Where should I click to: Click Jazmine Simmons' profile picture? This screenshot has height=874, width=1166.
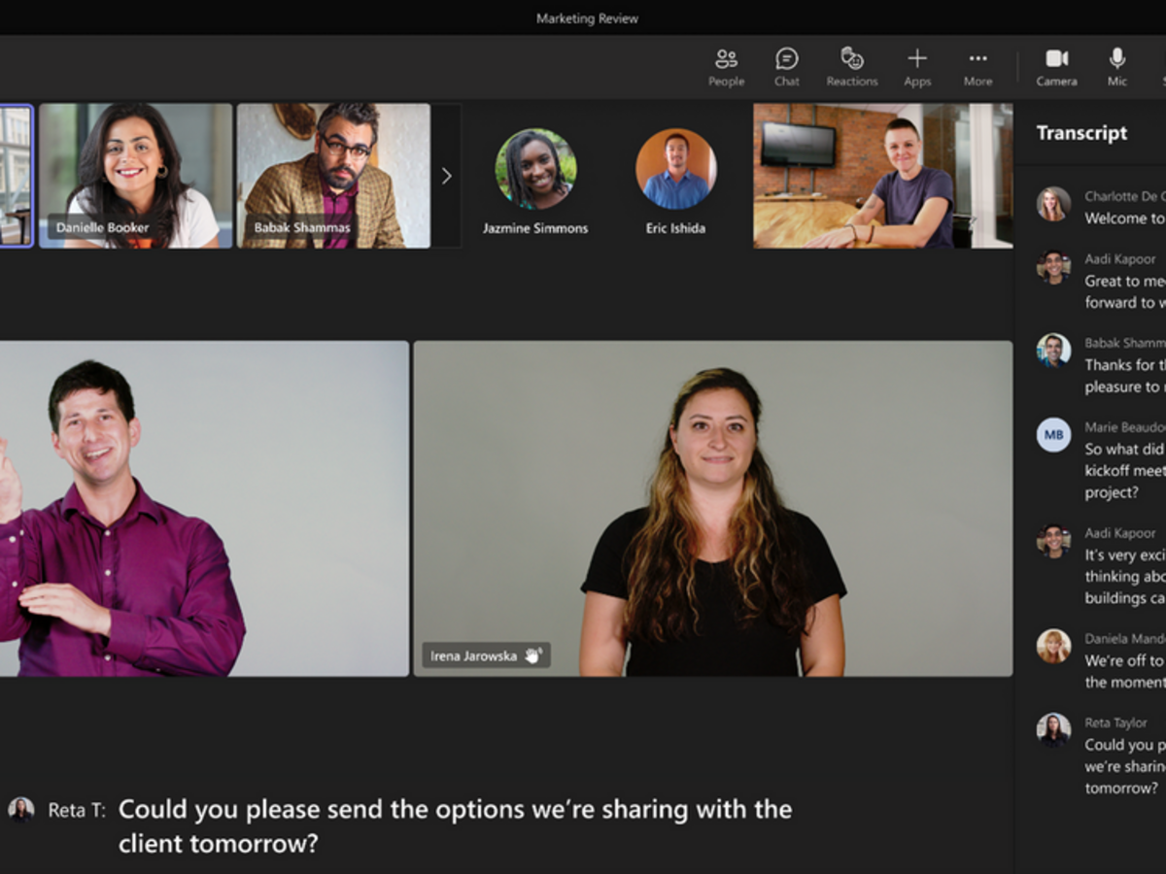tap(535, 167)
